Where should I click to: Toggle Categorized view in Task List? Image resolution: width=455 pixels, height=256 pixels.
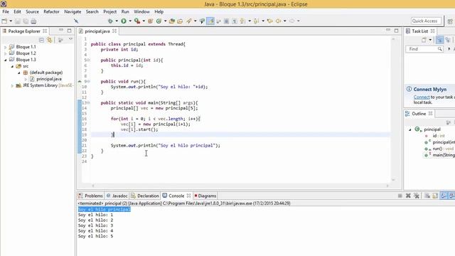[x=440, y=40]
